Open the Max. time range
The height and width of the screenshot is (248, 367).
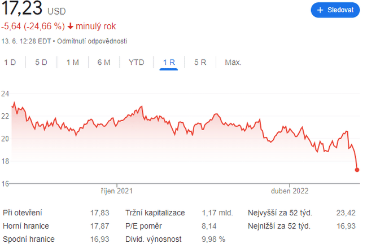233,62
